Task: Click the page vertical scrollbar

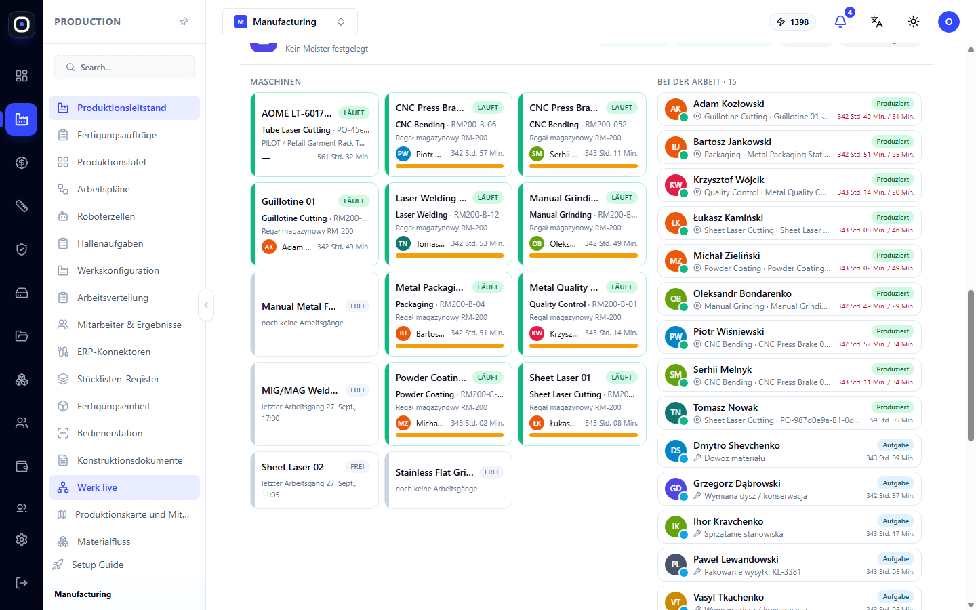Action: pyautogui.click(x=971, y=366)
